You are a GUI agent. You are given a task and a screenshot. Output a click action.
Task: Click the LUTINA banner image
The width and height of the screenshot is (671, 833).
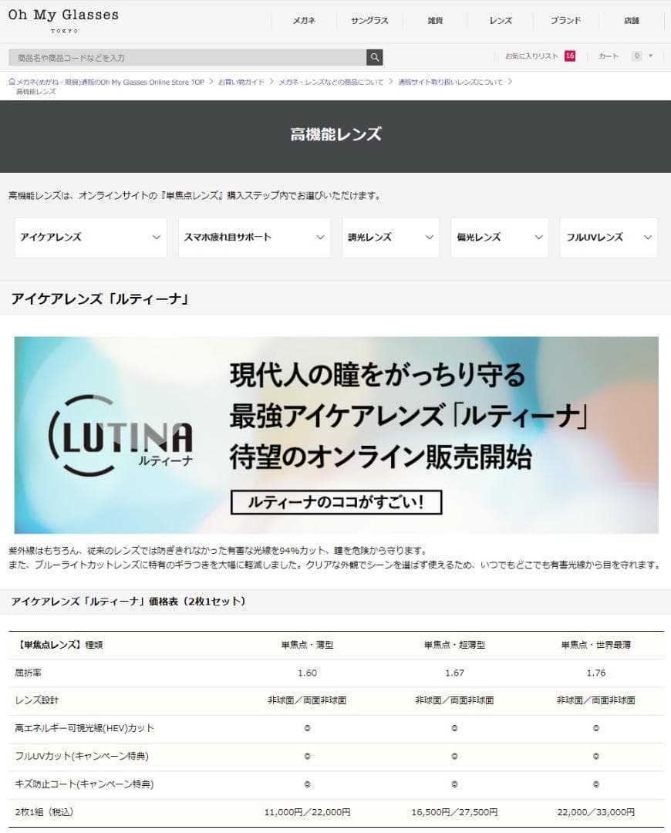(336, 435)
